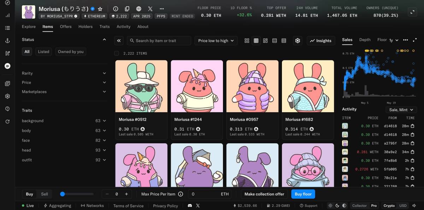Favorite the collection with the star icon
The width and height of the screenshot is (424, 210).
tap(100, 9)
